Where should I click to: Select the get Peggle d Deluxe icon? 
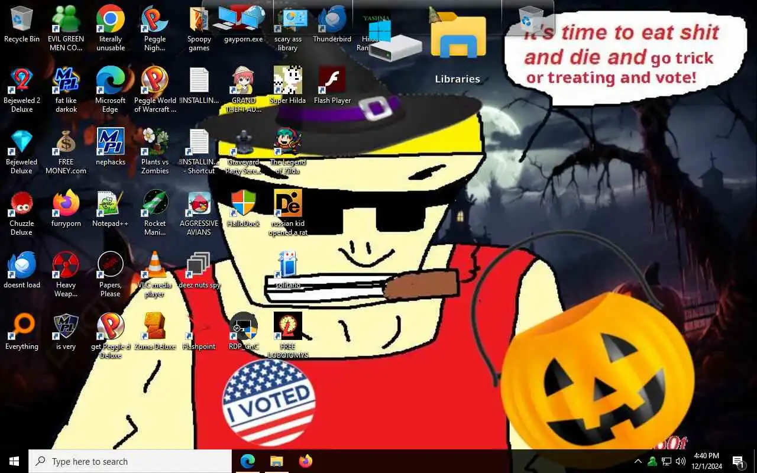pyautogui.click(x=111, y=336)
